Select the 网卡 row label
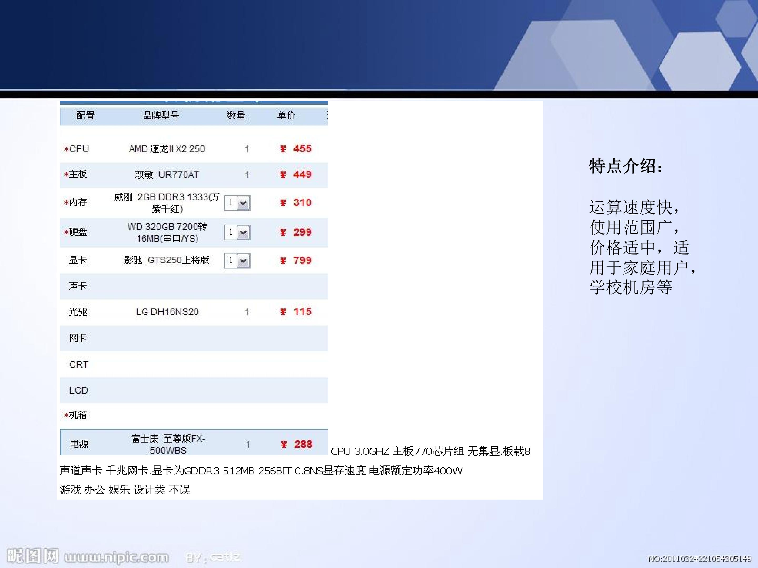The width and height of the screenshot is (758, 568). click(78, 338)
